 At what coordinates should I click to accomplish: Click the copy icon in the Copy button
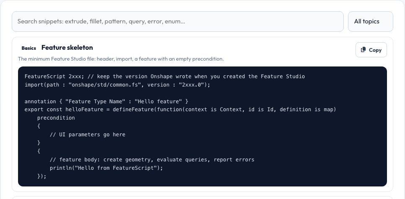click(363, 50)
